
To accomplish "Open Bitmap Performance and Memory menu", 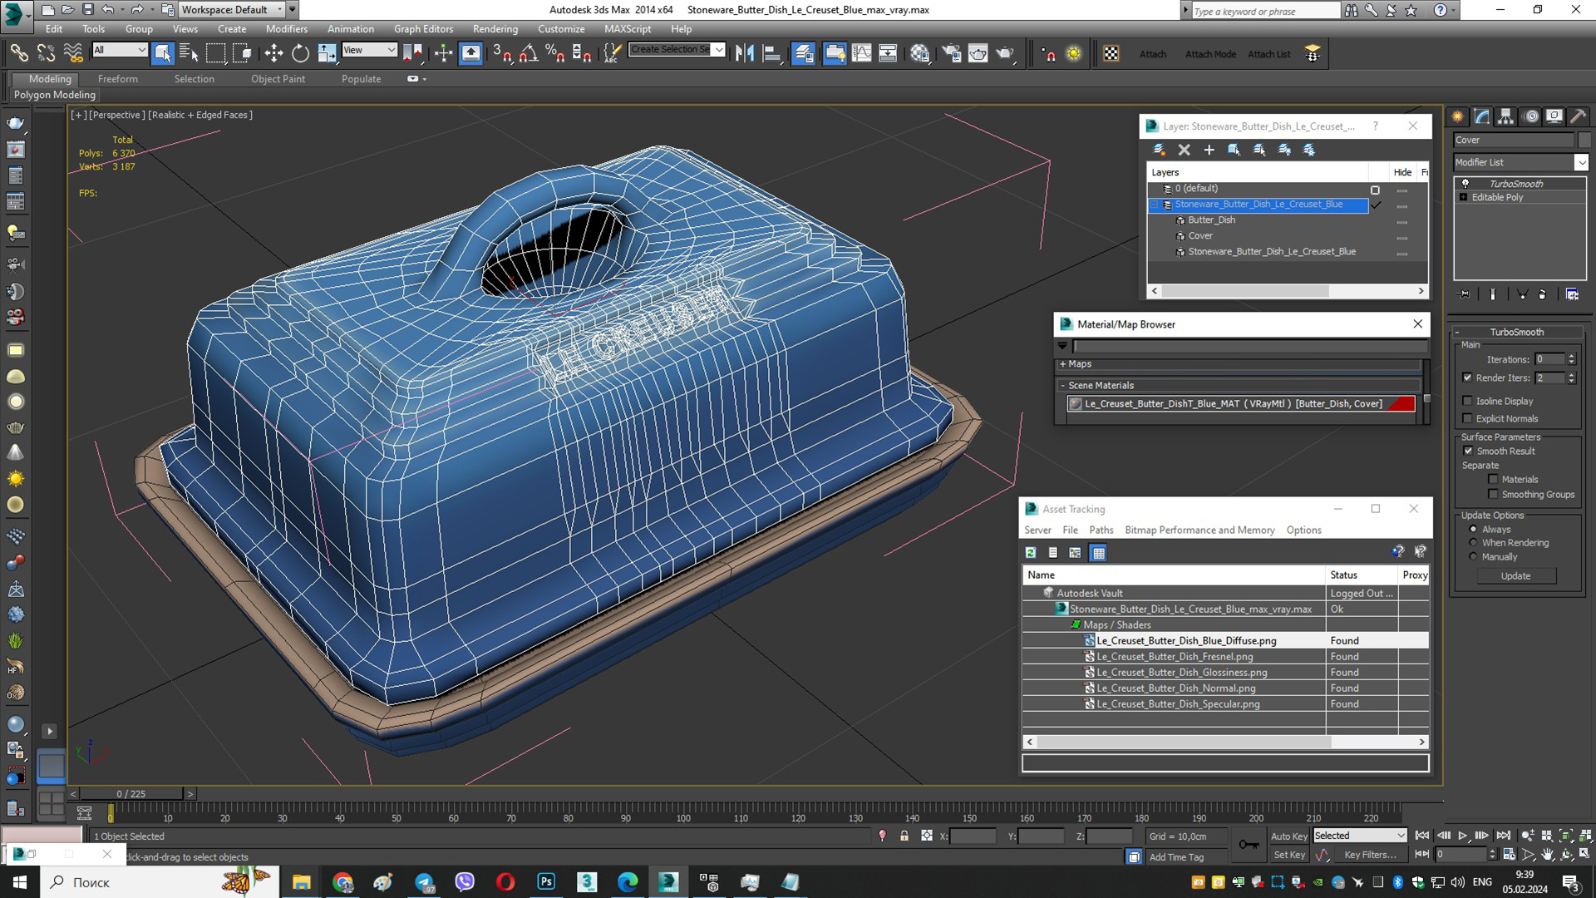I will (x=1199, y=530).
